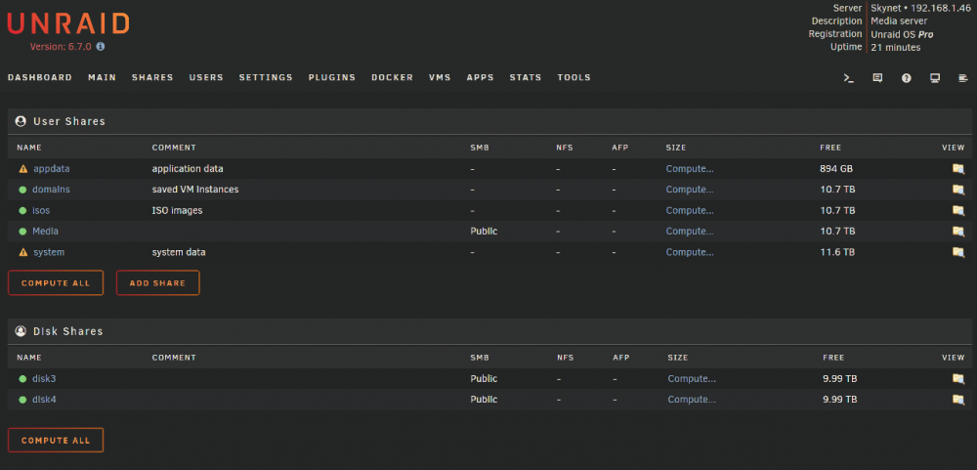The image size is (977, 470).
Task: Browse the isos share folder icon
Action: click(x=958, y=211)
